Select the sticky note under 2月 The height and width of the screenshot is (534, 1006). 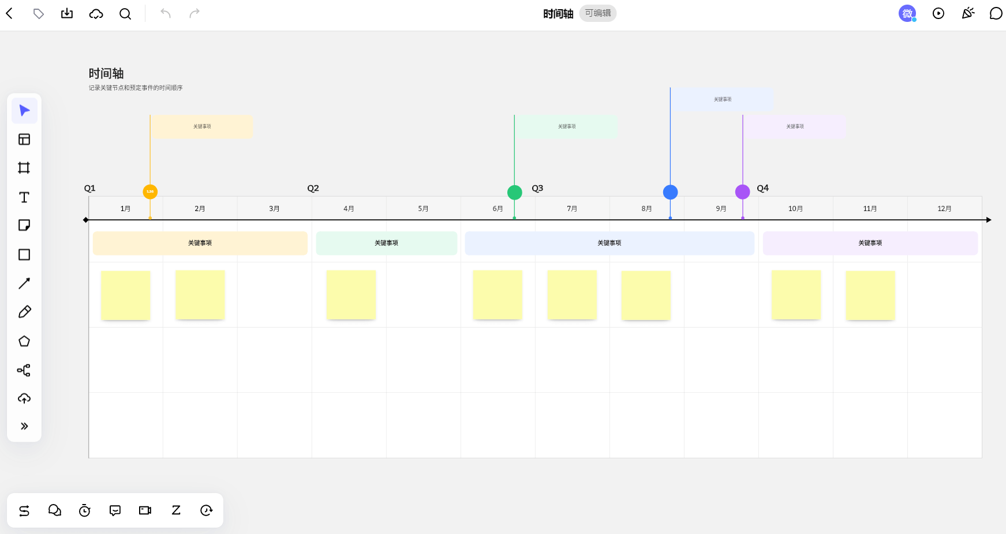pyautogui.click(x=200, y=295)
